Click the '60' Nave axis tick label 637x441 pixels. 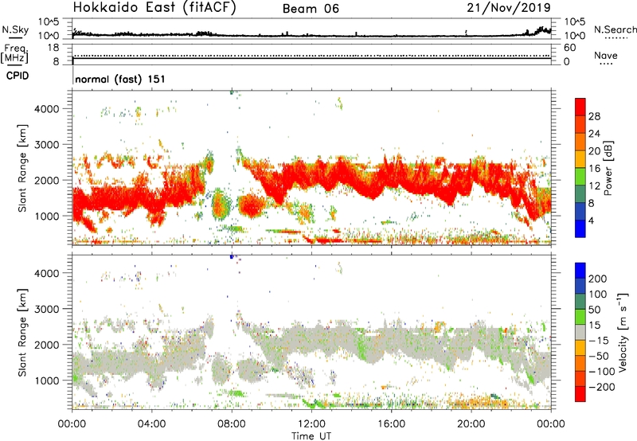pyautogui.click(x=569, y=48)
